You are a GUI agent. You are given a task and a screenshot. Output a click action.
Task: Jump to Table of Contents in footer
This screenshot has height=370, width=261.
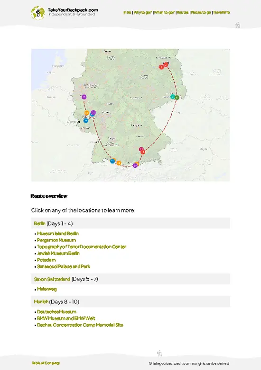(46, 363)
